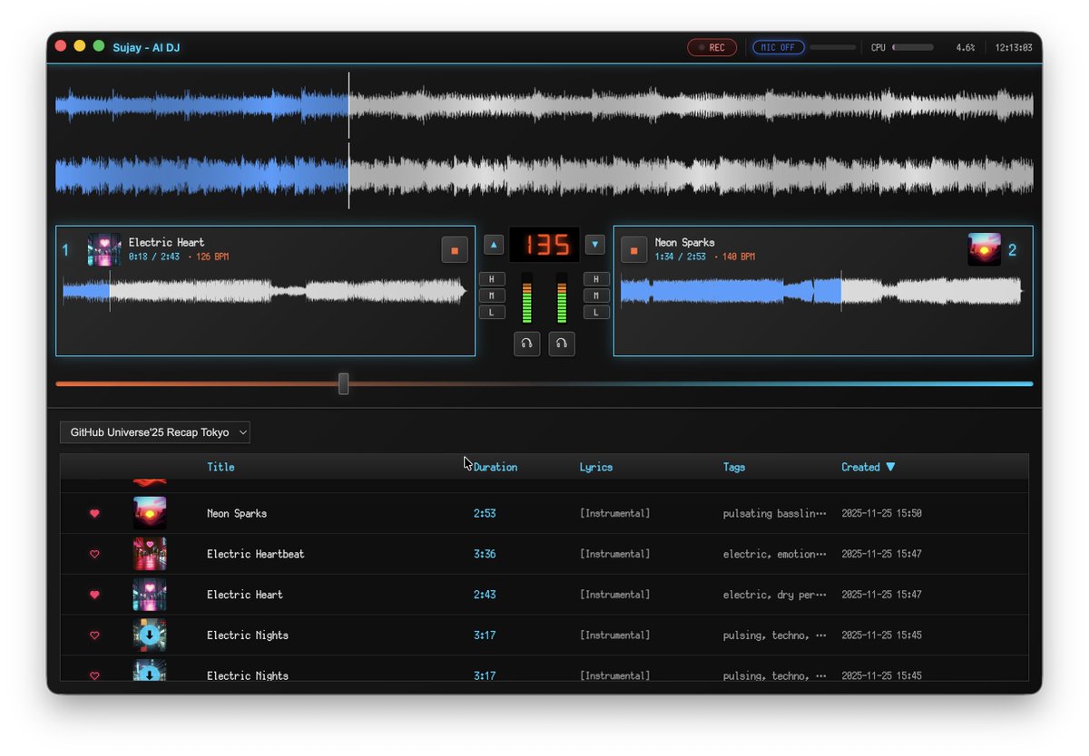
Task: Click the 2:53 duration link for Neon Sparks
Action: (x=485, y=513)
